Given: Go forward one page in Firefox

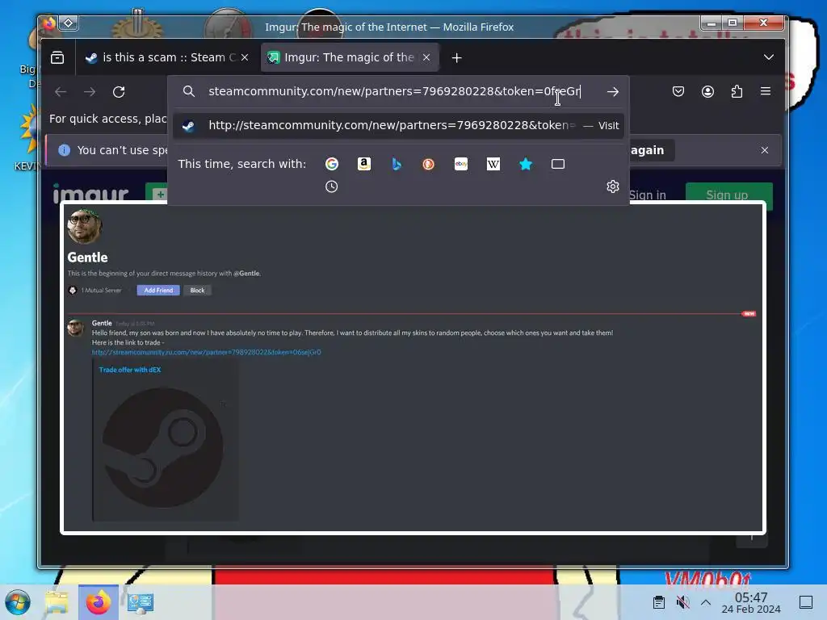Looking at the screenshot, I should pyautogui.click(x=90, y=92).
